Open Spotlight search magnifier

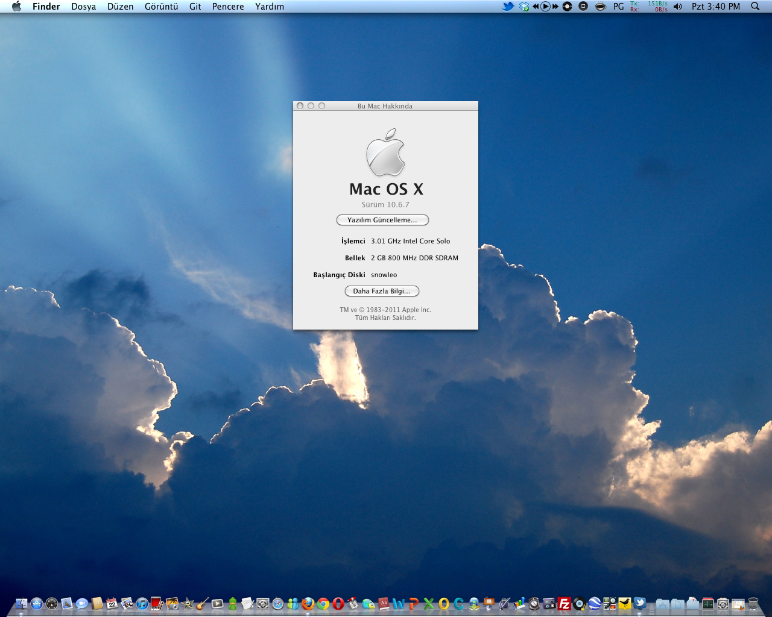755,6
